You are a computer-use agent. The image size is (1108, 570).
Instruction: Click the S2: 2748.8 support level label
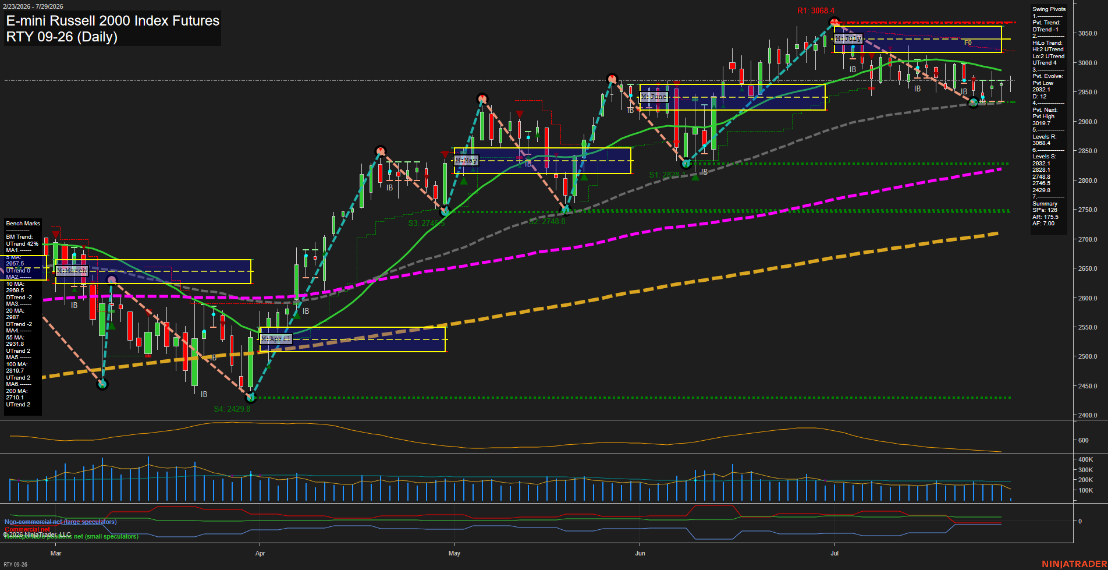[547, 221]
